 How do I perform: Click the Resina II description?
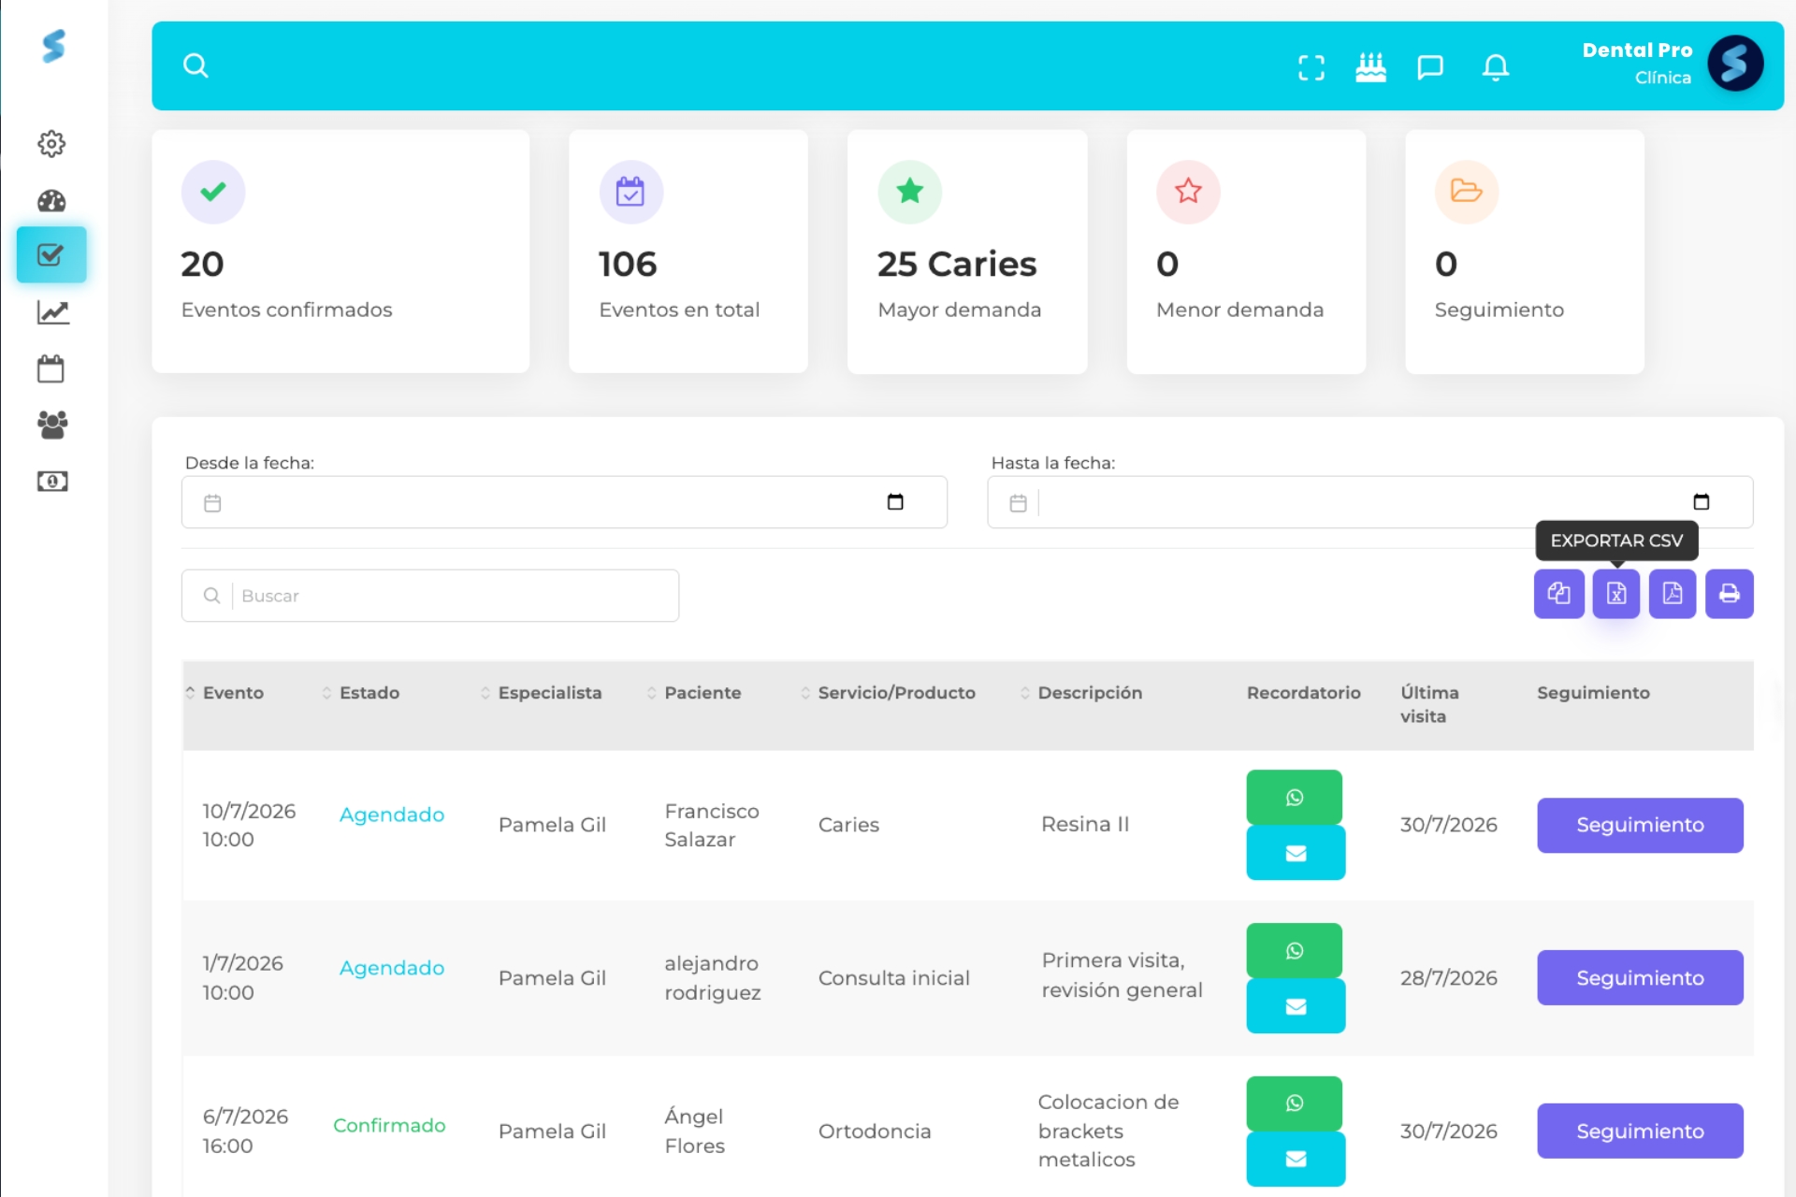coord(1085,824)
